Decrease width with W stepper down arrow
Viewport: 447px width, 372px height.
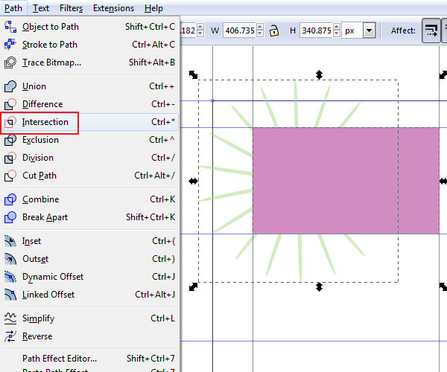click(x=260, y=33)
